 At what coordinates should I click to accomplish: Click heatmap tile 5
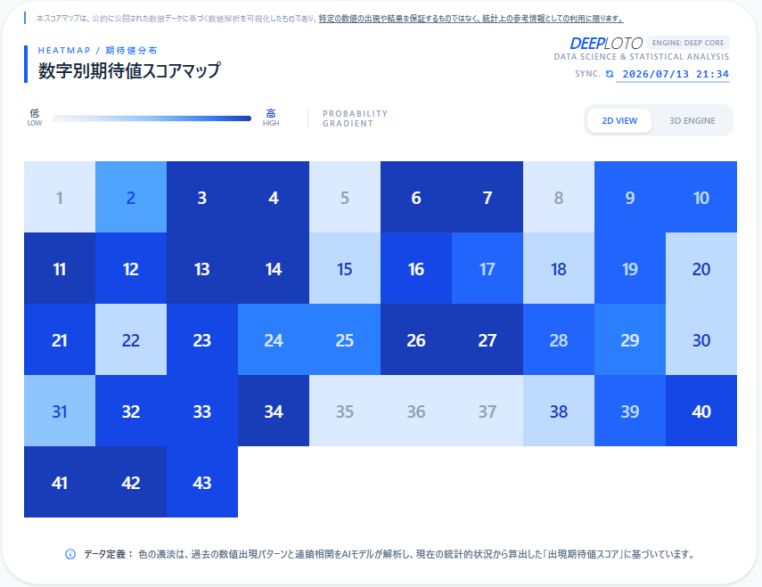click(x=345, y=197)
